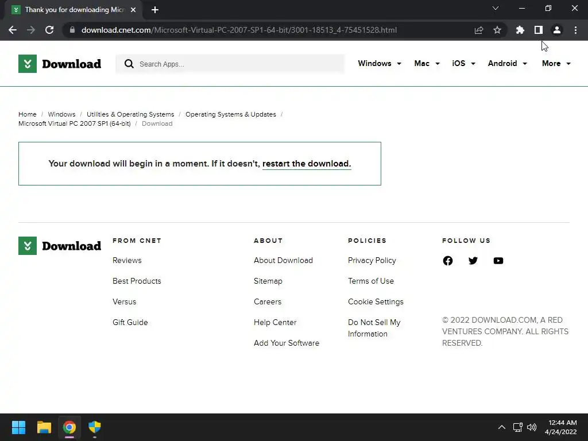Open Cookie Settings link
This screenshot has height=441, width=588.
pos(376,301)
